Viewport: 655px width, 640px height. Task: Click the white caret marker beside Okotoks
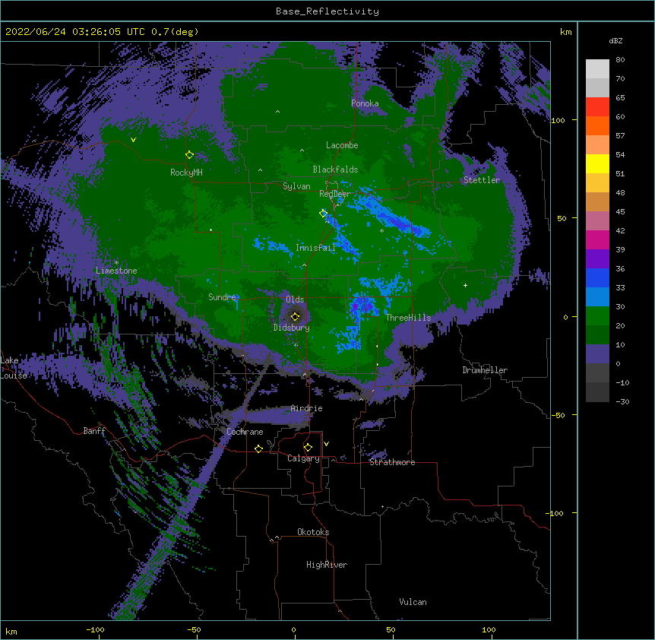277,537
